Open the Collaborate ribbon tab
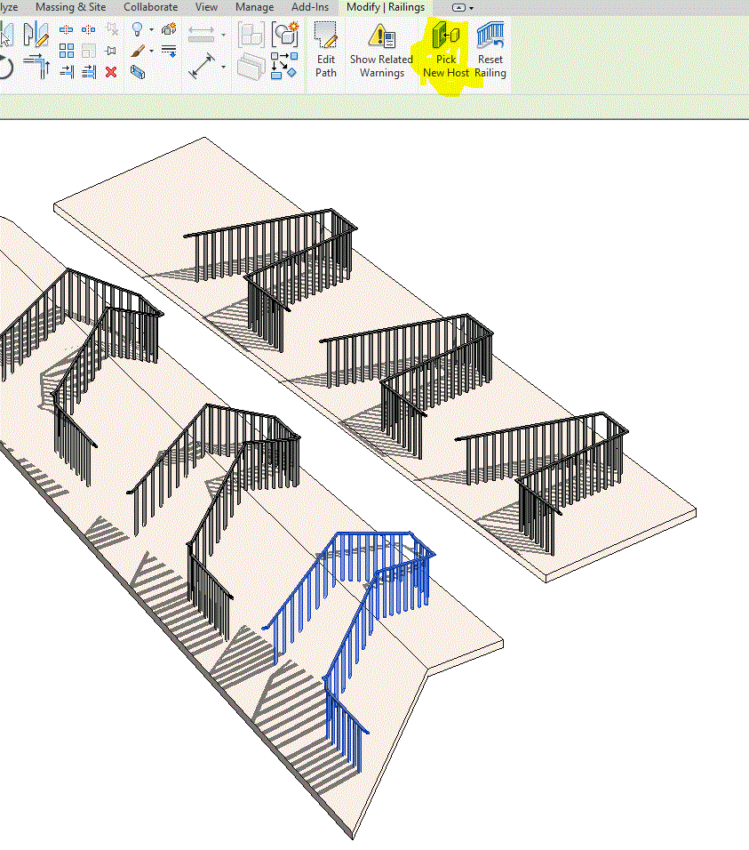749x850 pixels. 150,7
